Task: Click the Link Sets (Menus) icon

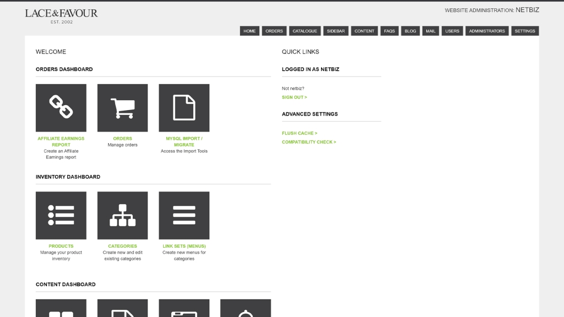Action: pos(184,215)
